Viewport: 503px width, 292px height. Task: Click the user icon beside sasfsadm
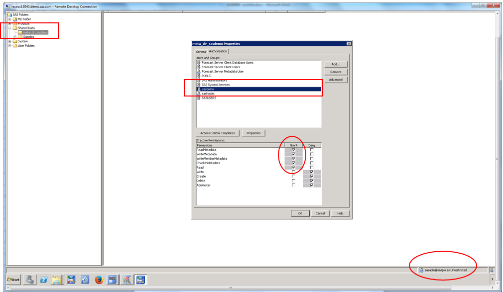(x=199, y=94)
